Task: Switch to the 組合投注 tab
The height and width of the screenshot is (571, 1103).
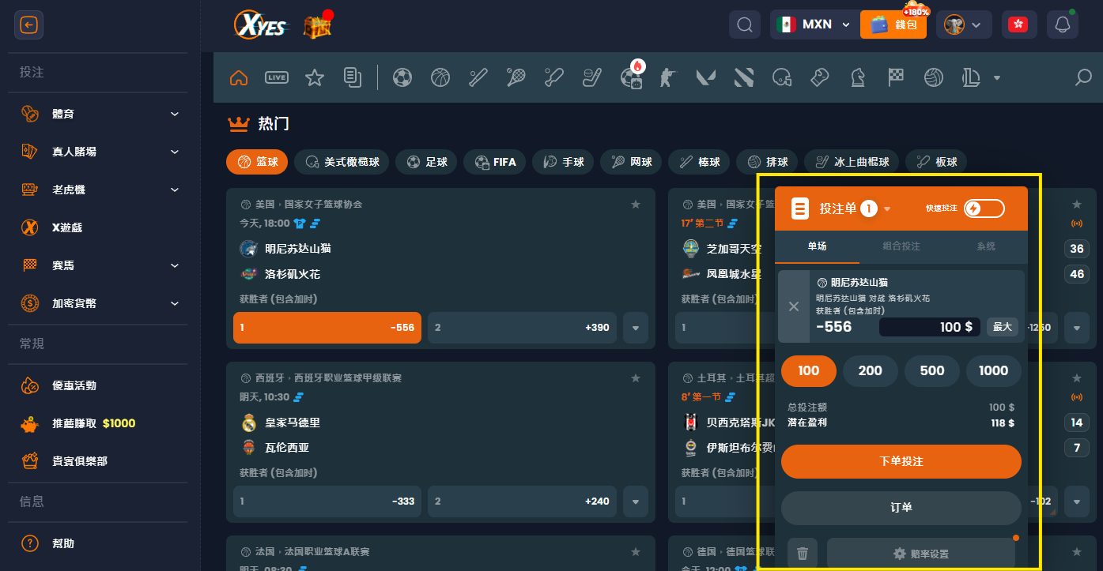Action: click(x=901, y=246)
